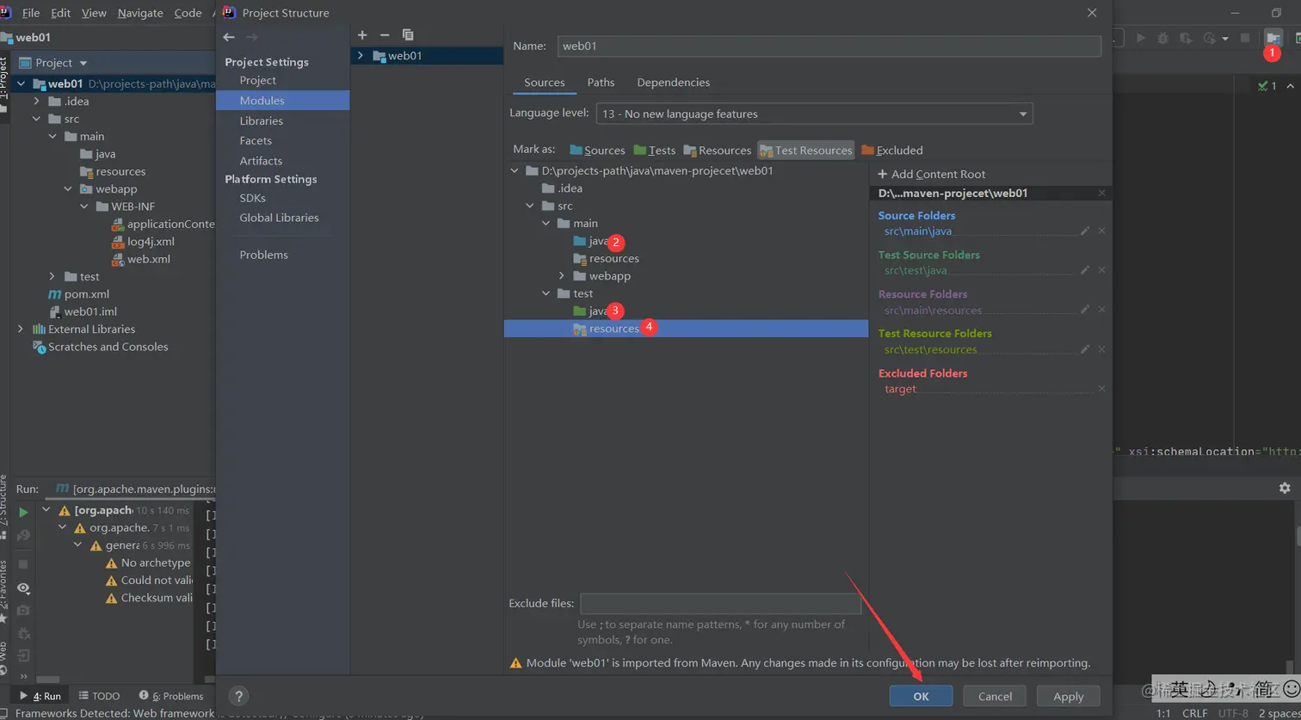1301x720 pixels.
Task: Rerun Maven task with green play icon
Action: (23, 512)
